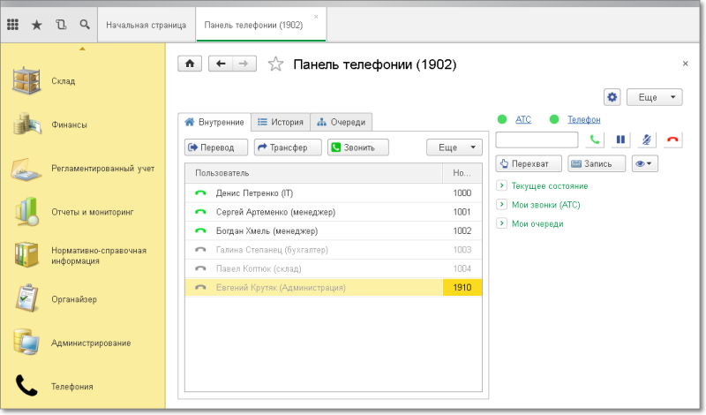The height and width of the screenshot is (415, 706).
Task: Click the Перевод button
Action: pyautogui.click(x=216, y=147)
